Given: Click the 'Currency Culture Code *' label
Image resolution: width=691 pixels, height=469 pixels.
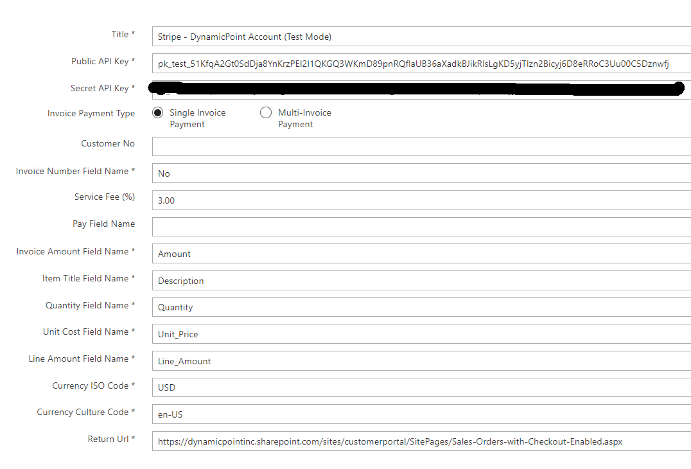Looking at the screenshot, I should [x=86, y=412].
